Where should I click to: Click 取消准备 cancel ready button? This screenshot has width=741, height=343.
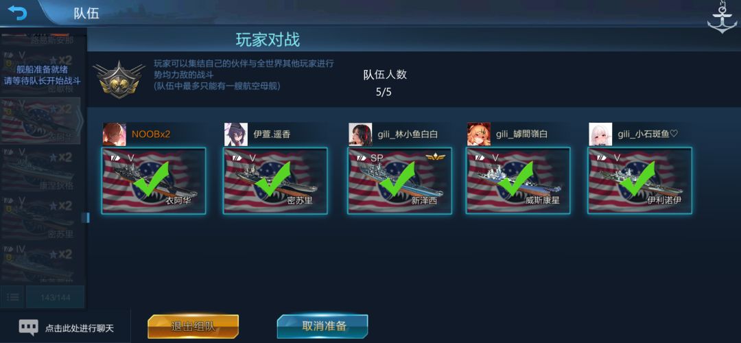[x=322, y=326]
